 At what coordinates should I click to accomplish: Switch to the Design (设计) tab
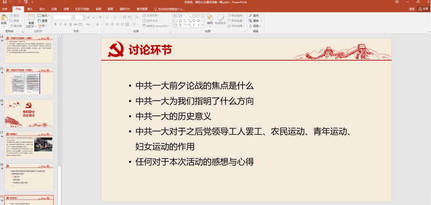(42, 9)
